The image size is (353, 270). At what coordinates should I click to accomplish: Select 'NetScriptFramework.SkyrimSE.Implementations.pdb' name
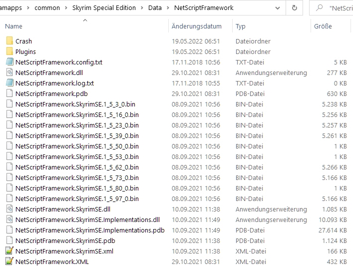pyautogui.click(x=90, y=230)
